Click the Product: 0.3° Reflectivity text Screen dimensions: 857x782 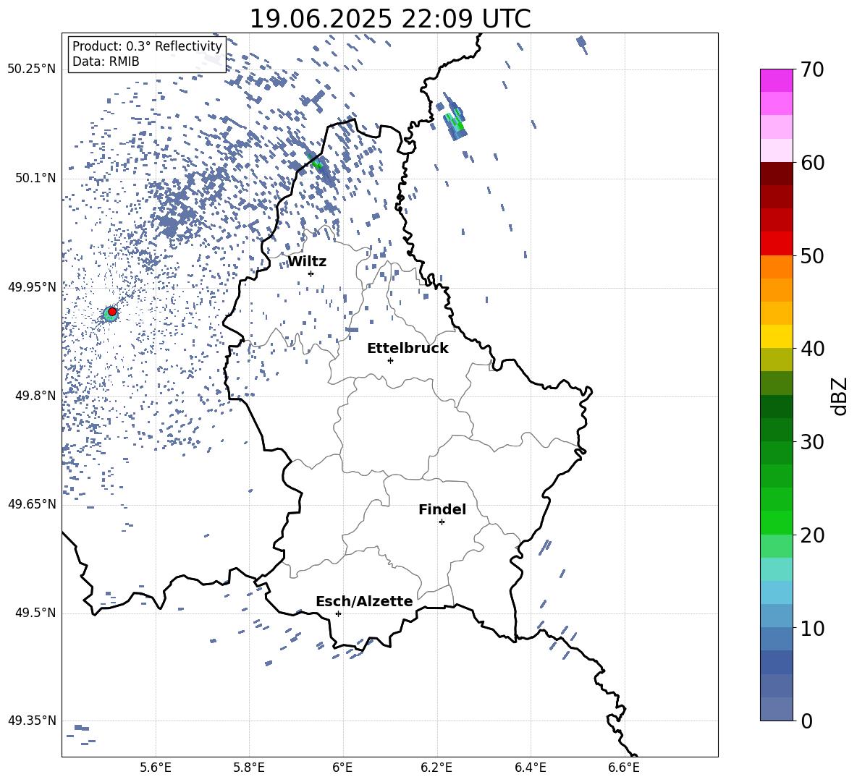(x=147, y=46)
